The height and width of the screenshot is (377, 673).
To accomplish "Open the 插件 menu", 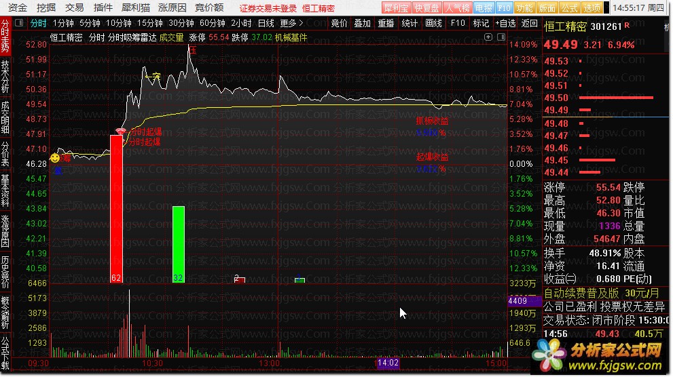I will [103, 7].
